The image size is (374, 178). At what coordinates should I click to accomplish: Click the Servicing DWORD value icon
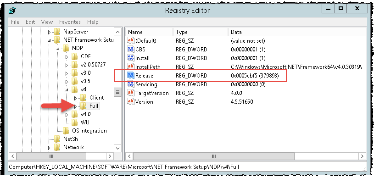pos(131,84)
